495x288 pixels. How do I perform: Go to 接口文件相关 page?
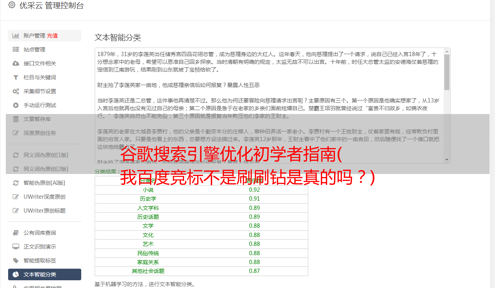click(x=44, y=63)
